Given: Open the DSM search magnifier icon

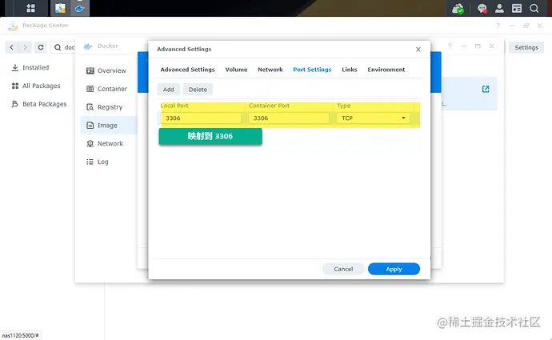Looking at the screenshot, I should (534, 9).
